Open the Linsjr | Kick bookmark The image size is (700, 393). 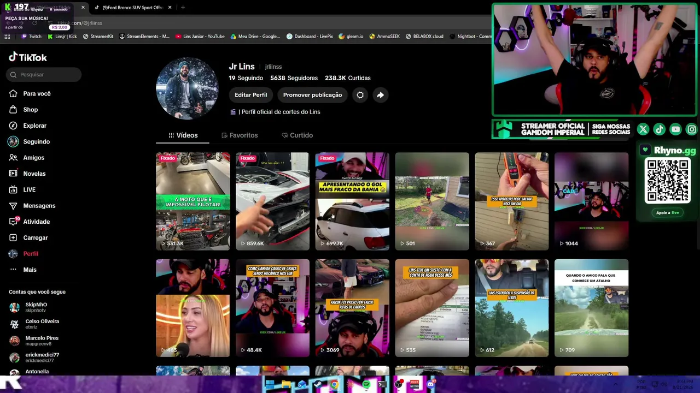pyautogui.click(x=62, y=37)
